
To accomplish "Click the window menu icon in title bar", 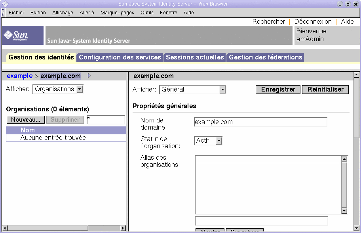I will pos(5,4).
